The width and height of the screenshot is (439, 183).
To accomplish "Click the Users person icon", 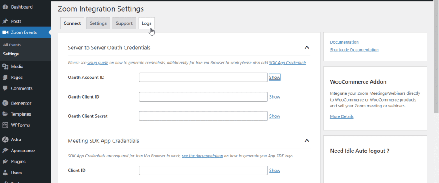I will (5, 173).
